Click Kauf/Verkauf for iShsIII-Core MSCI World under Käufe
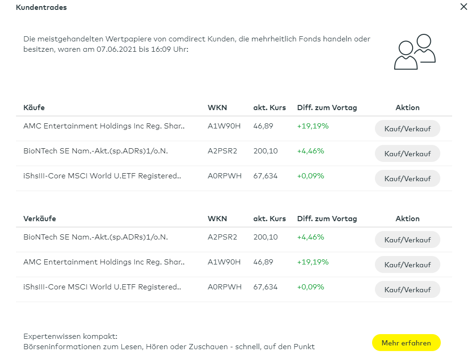Viewport: 469px width, 352px height. (x=407, y=178)
